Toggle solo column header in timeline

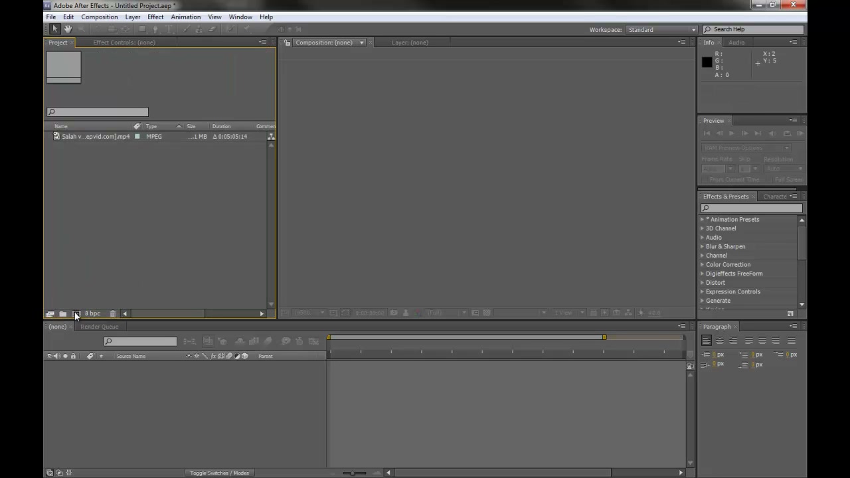coord(65,357)
